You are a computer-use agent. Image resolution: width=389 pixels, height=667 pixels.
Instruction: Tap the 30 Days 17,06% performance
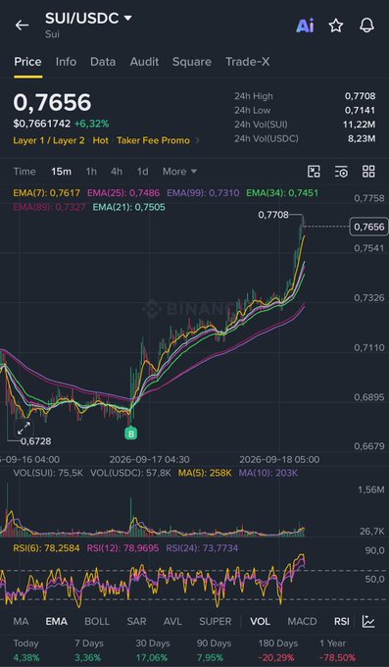(x=153, y=650)
